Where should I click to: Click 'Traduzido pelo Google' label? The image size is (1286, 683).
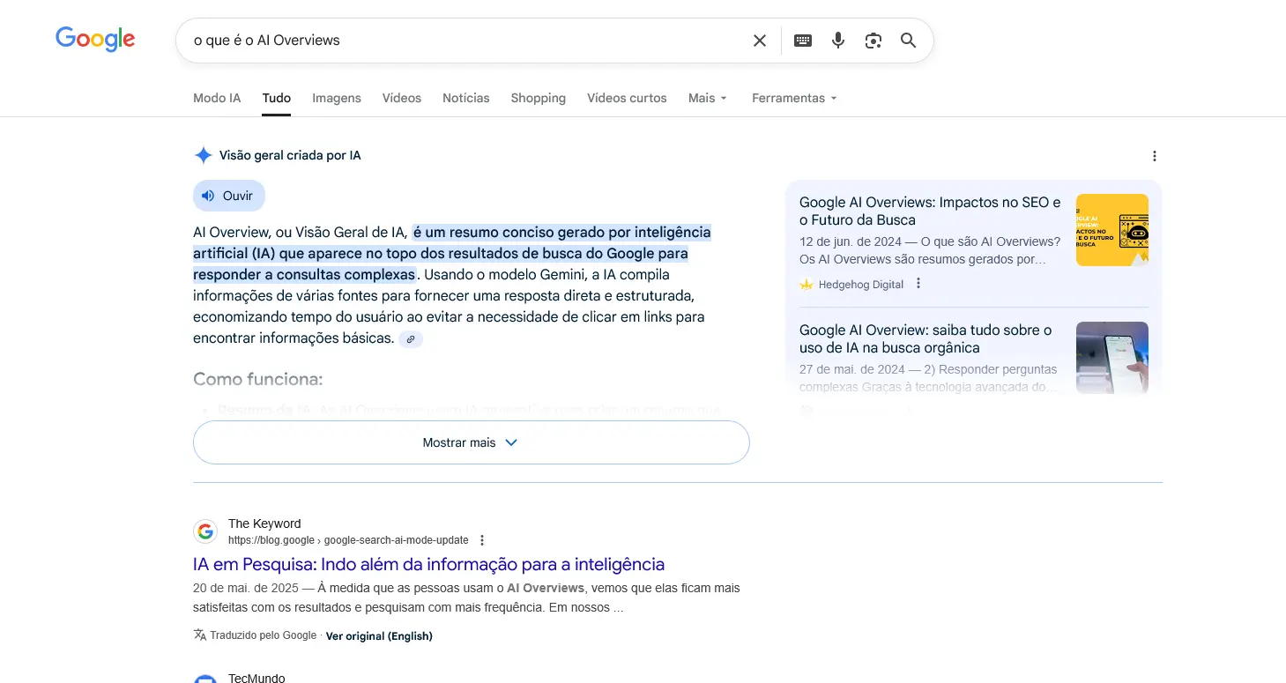(x=263, y=635)
